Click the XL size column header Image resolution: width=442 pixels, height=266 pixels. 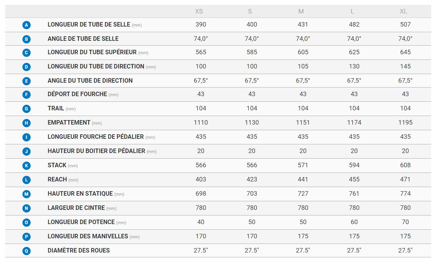[x=404, y=12]
